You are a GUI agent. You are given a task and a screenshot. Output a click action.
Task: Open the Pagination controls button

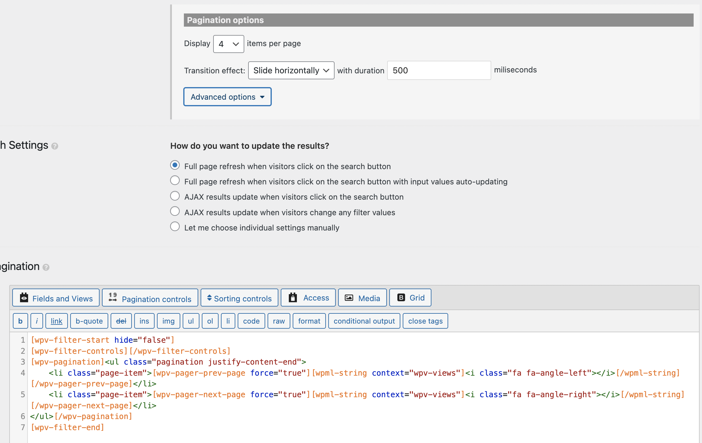coord(150,298)
